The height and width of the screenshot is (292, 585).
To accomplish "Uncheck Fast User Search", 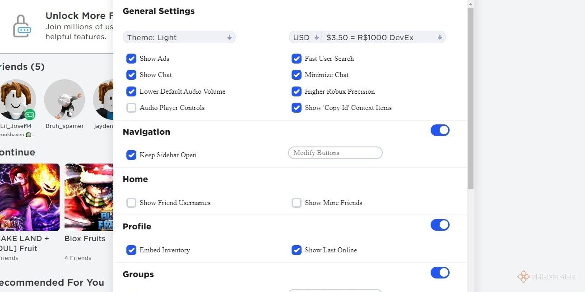I will tap(297, 59).
